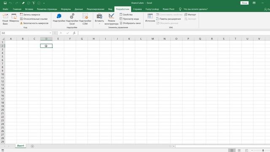The height and width of the screenshot is (152, 270).
Task: Open the Лист1 sheet tab
Action: [21, 146]
